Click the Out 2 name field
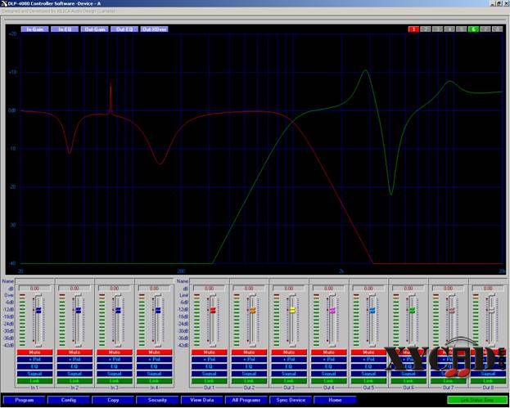 click(x=249, y=281)
